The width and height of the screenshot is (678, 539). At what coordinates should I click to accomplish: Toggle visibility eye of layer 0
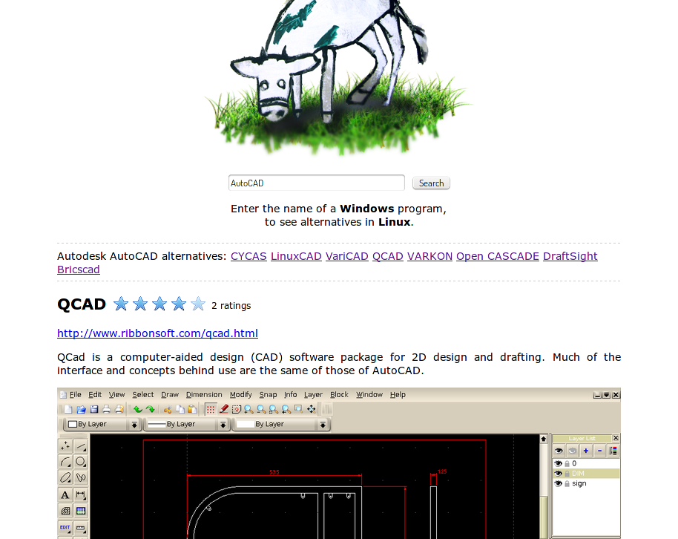click(x=559, y=463)
